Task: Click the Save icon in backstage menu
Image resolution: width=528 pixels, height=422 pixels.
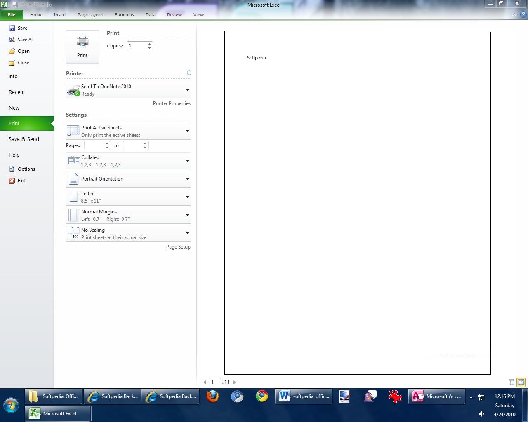Action: [x=12, y=28]
